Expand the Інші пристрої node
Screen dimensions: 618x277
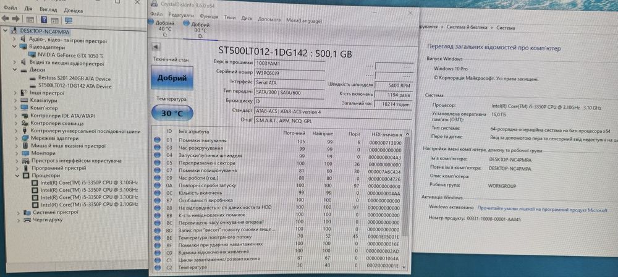(x=15, y=93)
